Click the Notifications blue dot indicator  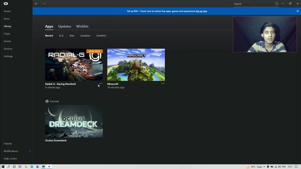[30, 151]
